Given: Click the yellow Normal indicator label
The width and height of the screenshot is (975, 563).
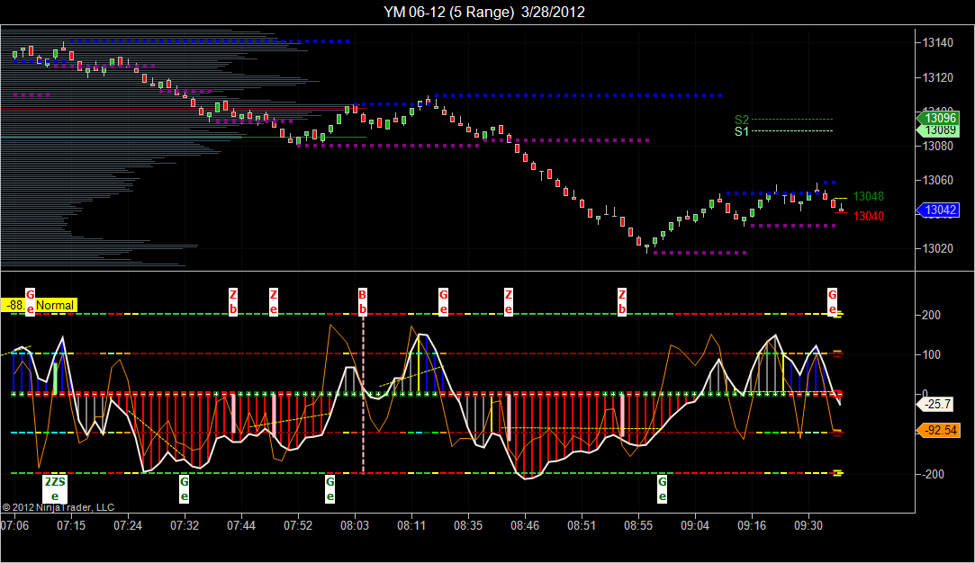Looking at the screenshot, I should click(x=55, y=305).
